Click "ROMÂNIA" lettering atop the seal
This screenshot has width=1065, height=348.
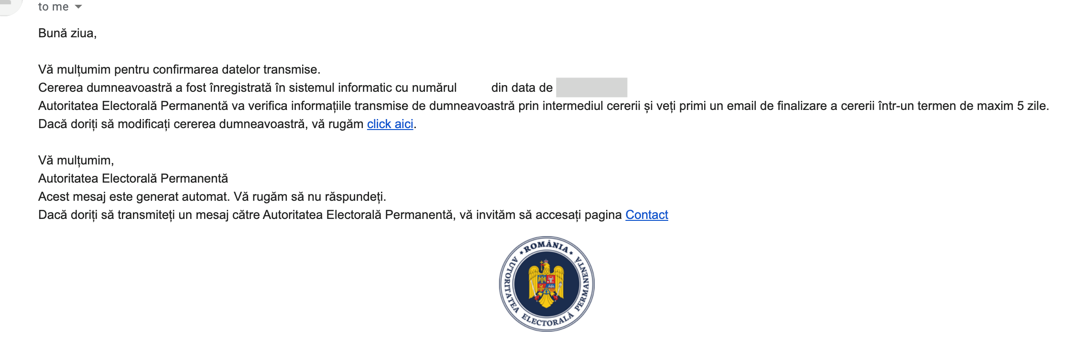[546, 247]
